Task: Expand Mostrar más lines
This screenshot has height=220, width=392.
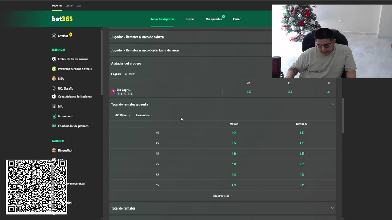Action: click(x=223, y=196)
